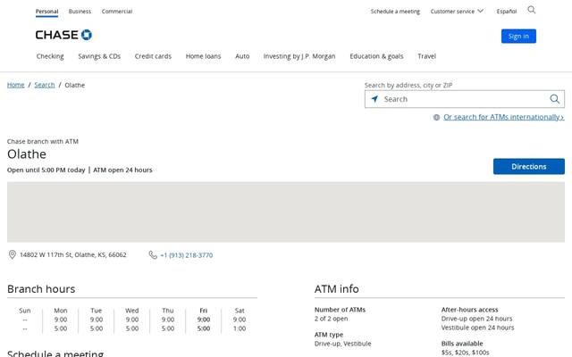Submit search with magnifier in address field
This screenshot has width=572, height=357.
pyautogui.click(x=554, y=99)
